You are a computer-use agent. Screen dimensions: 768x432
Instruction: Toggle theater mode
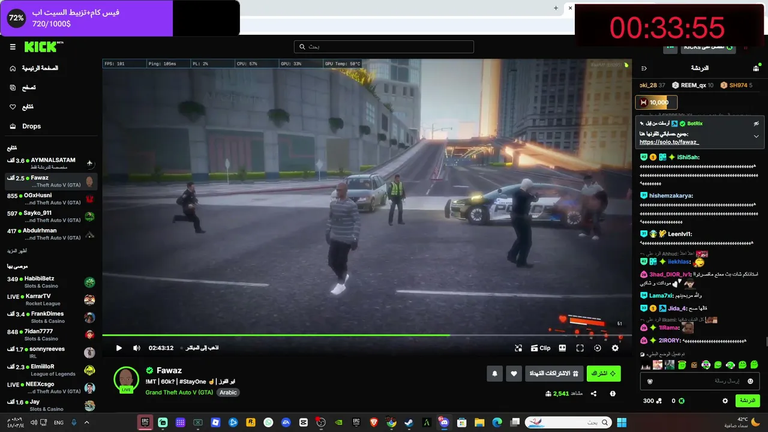[562, 348]
